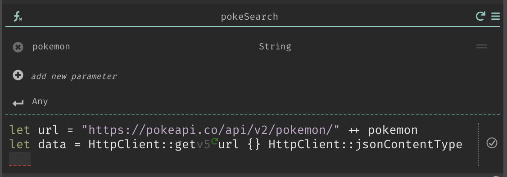Click the add new parameter text
This screenshot has height=177, width=507.
coord(74,76)
